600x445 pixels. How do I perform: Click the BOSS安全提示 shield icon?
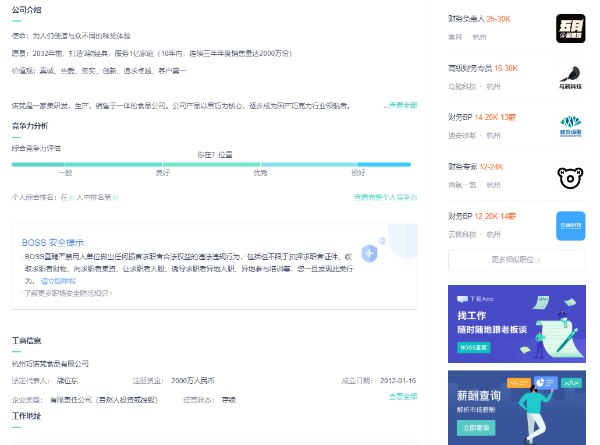tap(370, 253)
